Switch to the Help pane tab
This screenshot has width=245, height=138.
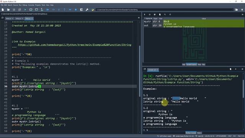pyautogui.click(x=184, y=64)
